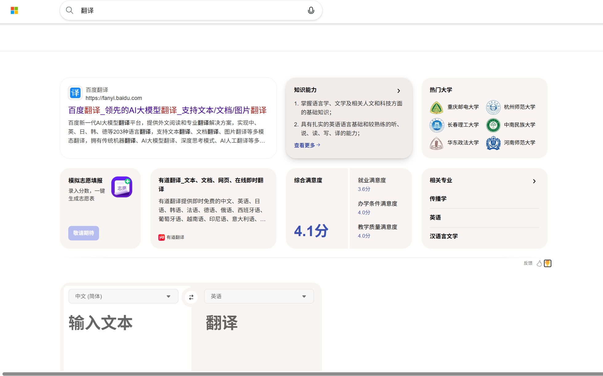This screenshot has height=376, width=603.
Task: Click the Microsoft logo icon
Action: click(14, 10)
